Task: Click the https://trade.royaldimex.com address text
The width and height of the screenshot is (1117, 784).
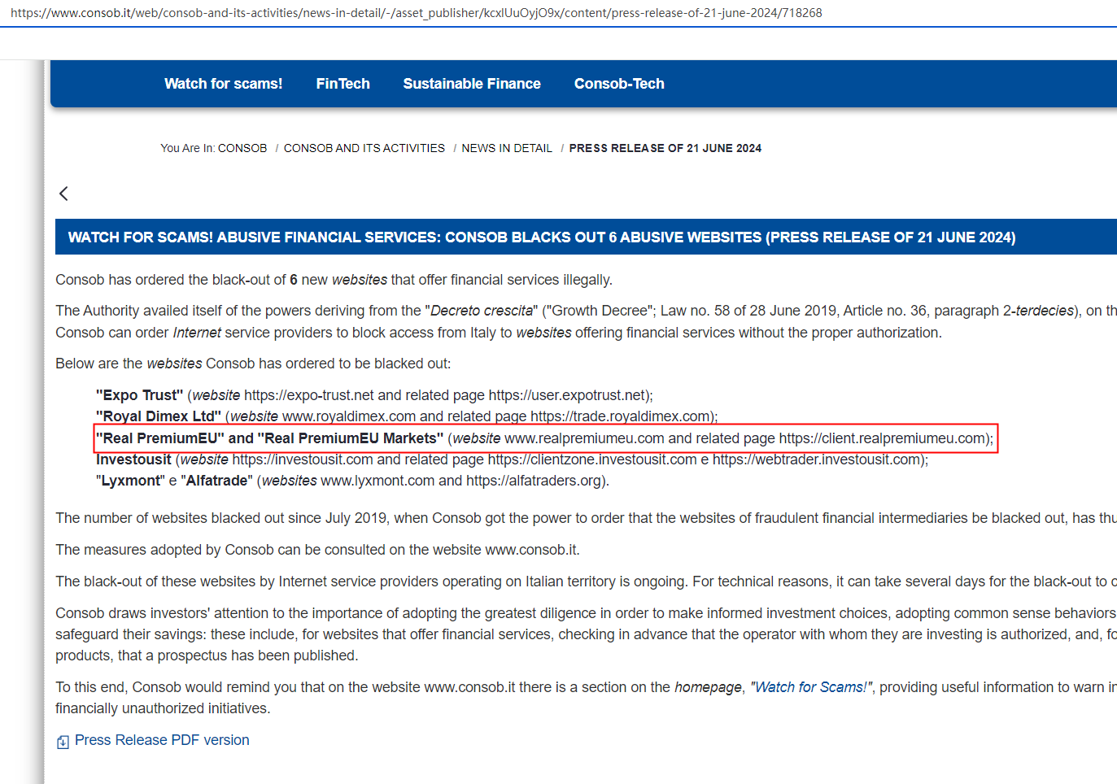Action: pos(620,416)
